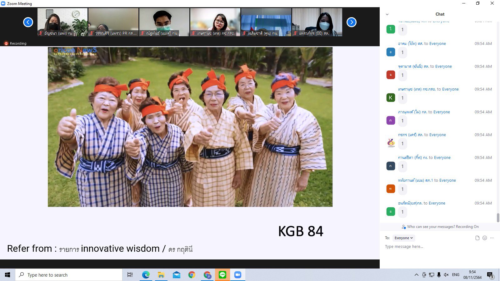
Task: Switch ENG input language indicator
Action: click(x=456, y=275)
